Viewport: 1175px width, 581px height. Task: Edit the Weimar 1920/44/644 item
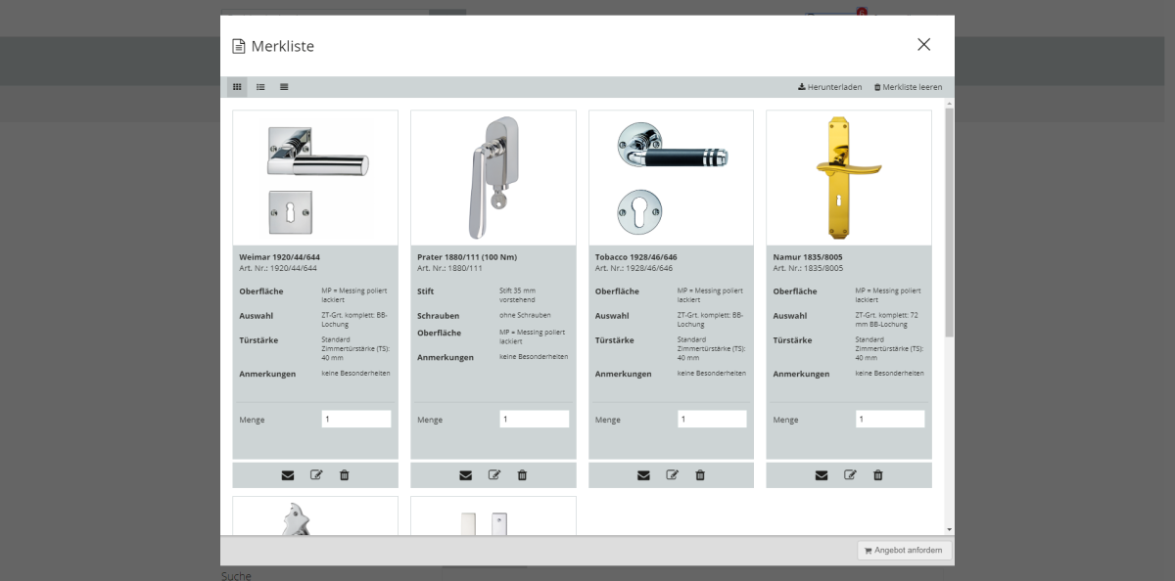pyautogui.click(x=316, y=475)
